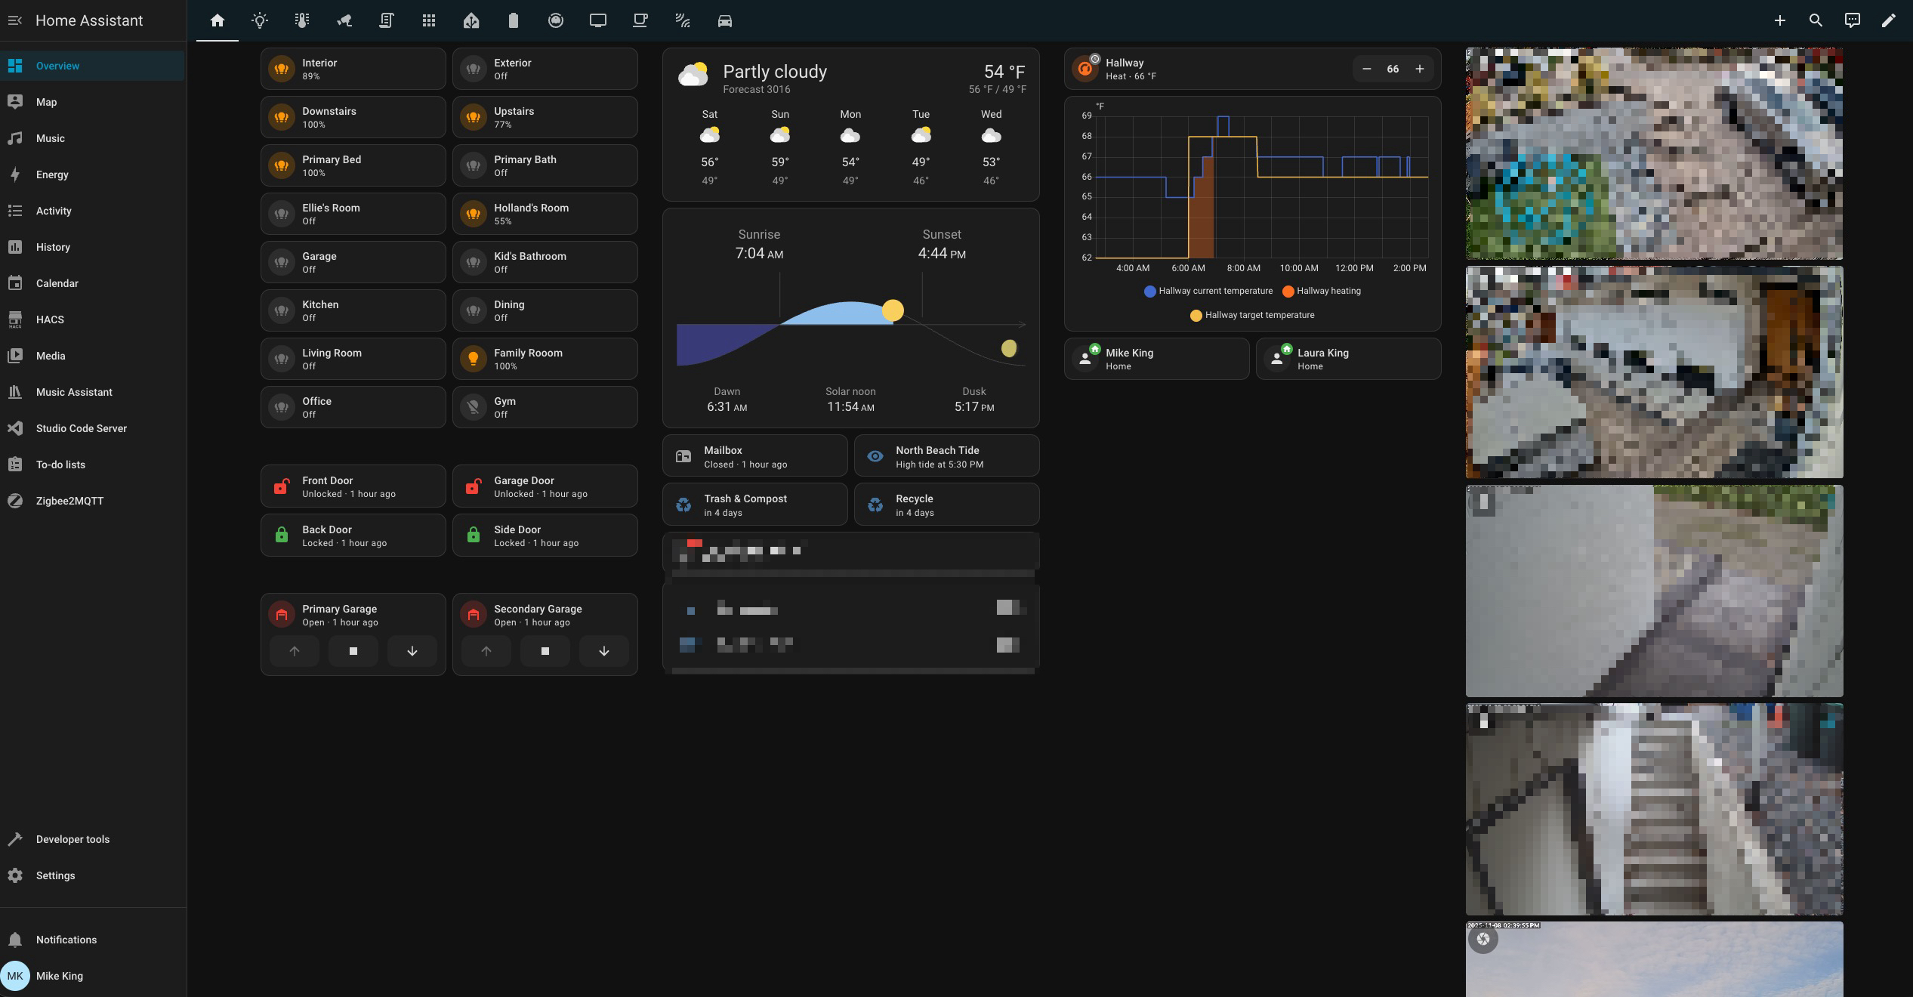This screenshot has height=997, width=1913.
Task: Open Map in the sidebar
Action: click(x=92, y=102)
